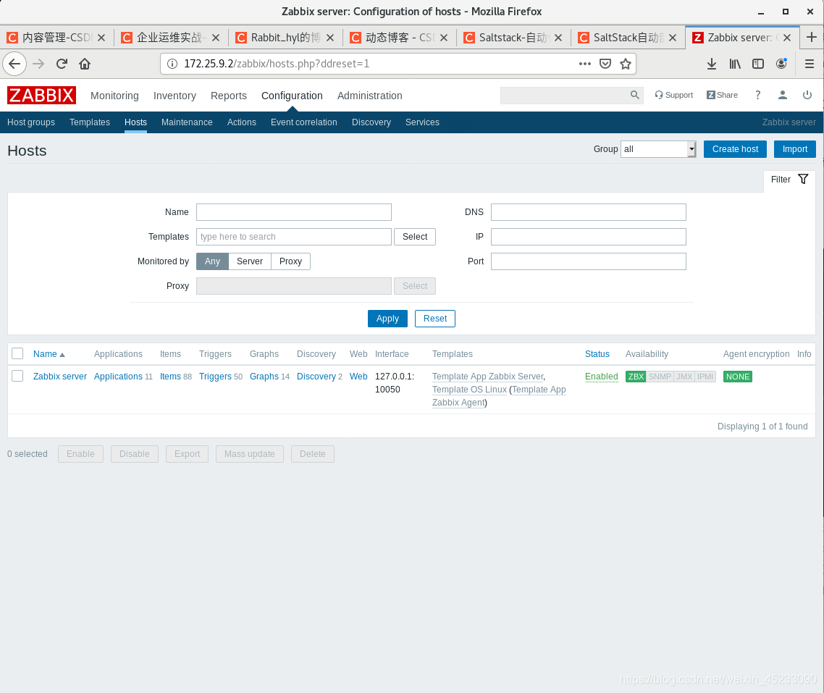
Task: Reset the host filter
Action: (x=435, y=319)
